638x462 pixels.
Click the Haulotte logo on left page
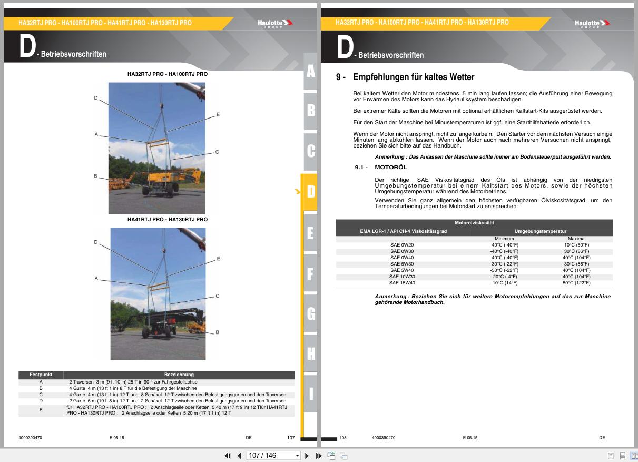pos(276,23)
